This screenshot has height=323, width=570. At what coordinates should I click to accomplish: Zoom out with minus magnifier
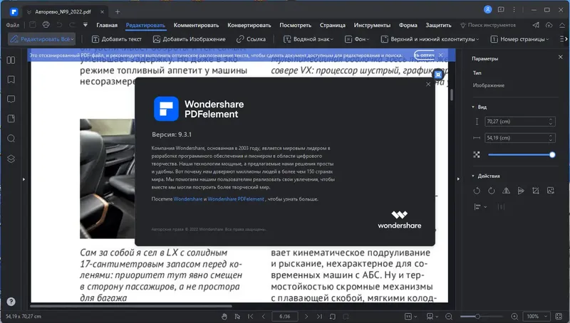tap(449, 317)
